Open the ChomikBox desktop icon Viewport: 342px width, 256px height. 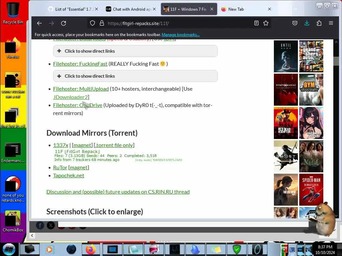(13, 221)
